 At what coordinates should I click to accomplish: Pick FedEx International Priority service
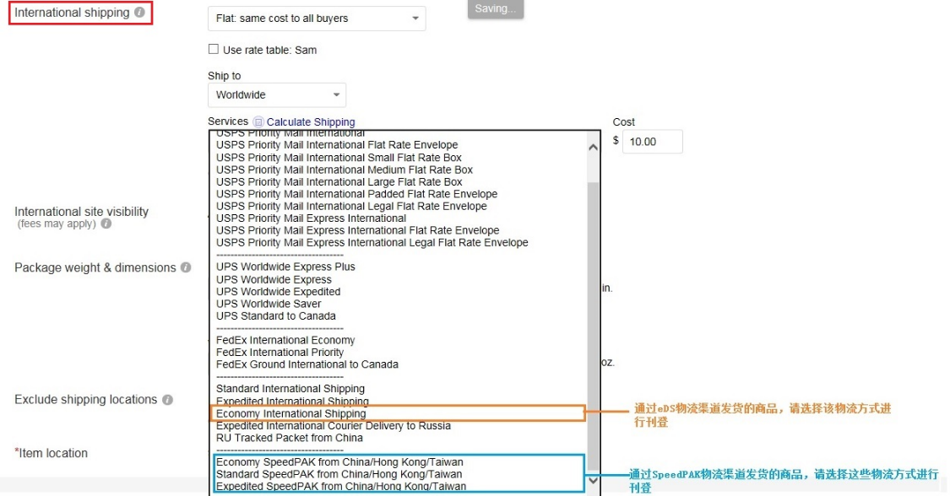(x=280, y=352)
